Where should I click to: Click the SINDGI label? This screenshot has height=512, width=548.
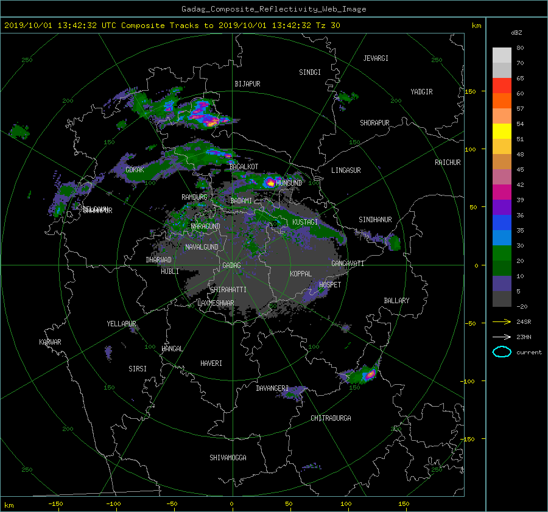click(x=310, y=72)
